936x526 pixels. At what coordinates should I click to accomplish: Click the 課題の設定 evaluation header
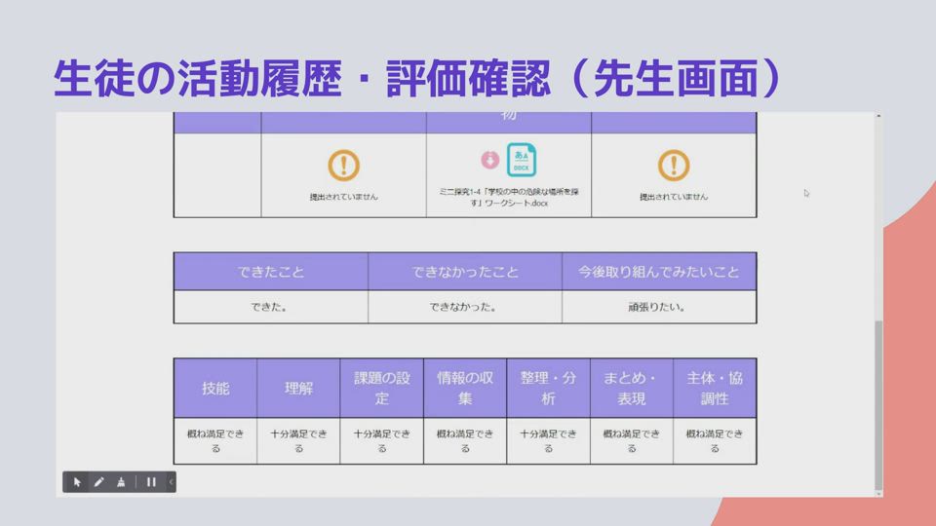click(381, 388)
